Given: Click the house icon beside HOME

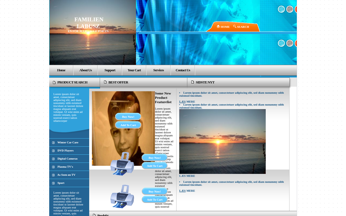Looking at the screenshot, I should pos(218,26).
